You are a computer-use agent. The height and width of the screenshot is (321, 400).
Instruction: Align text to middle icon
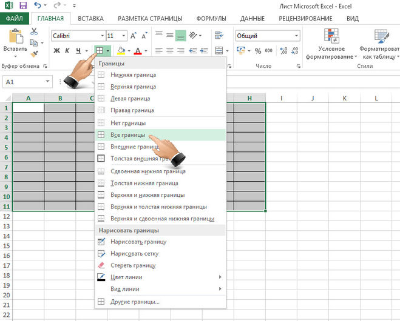[169, 35]
